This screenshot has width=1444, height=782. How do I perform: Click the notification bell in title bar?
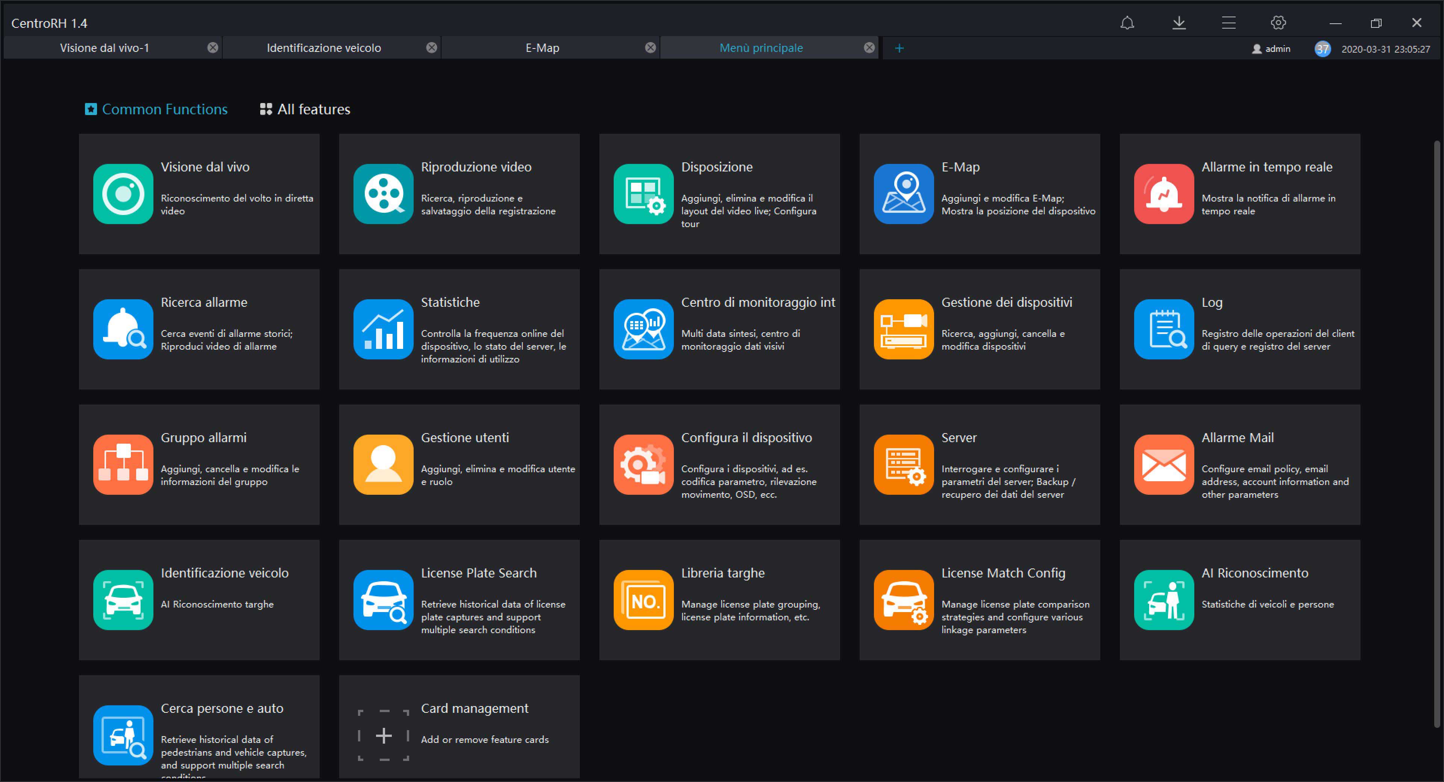(x=1127, y=23)
